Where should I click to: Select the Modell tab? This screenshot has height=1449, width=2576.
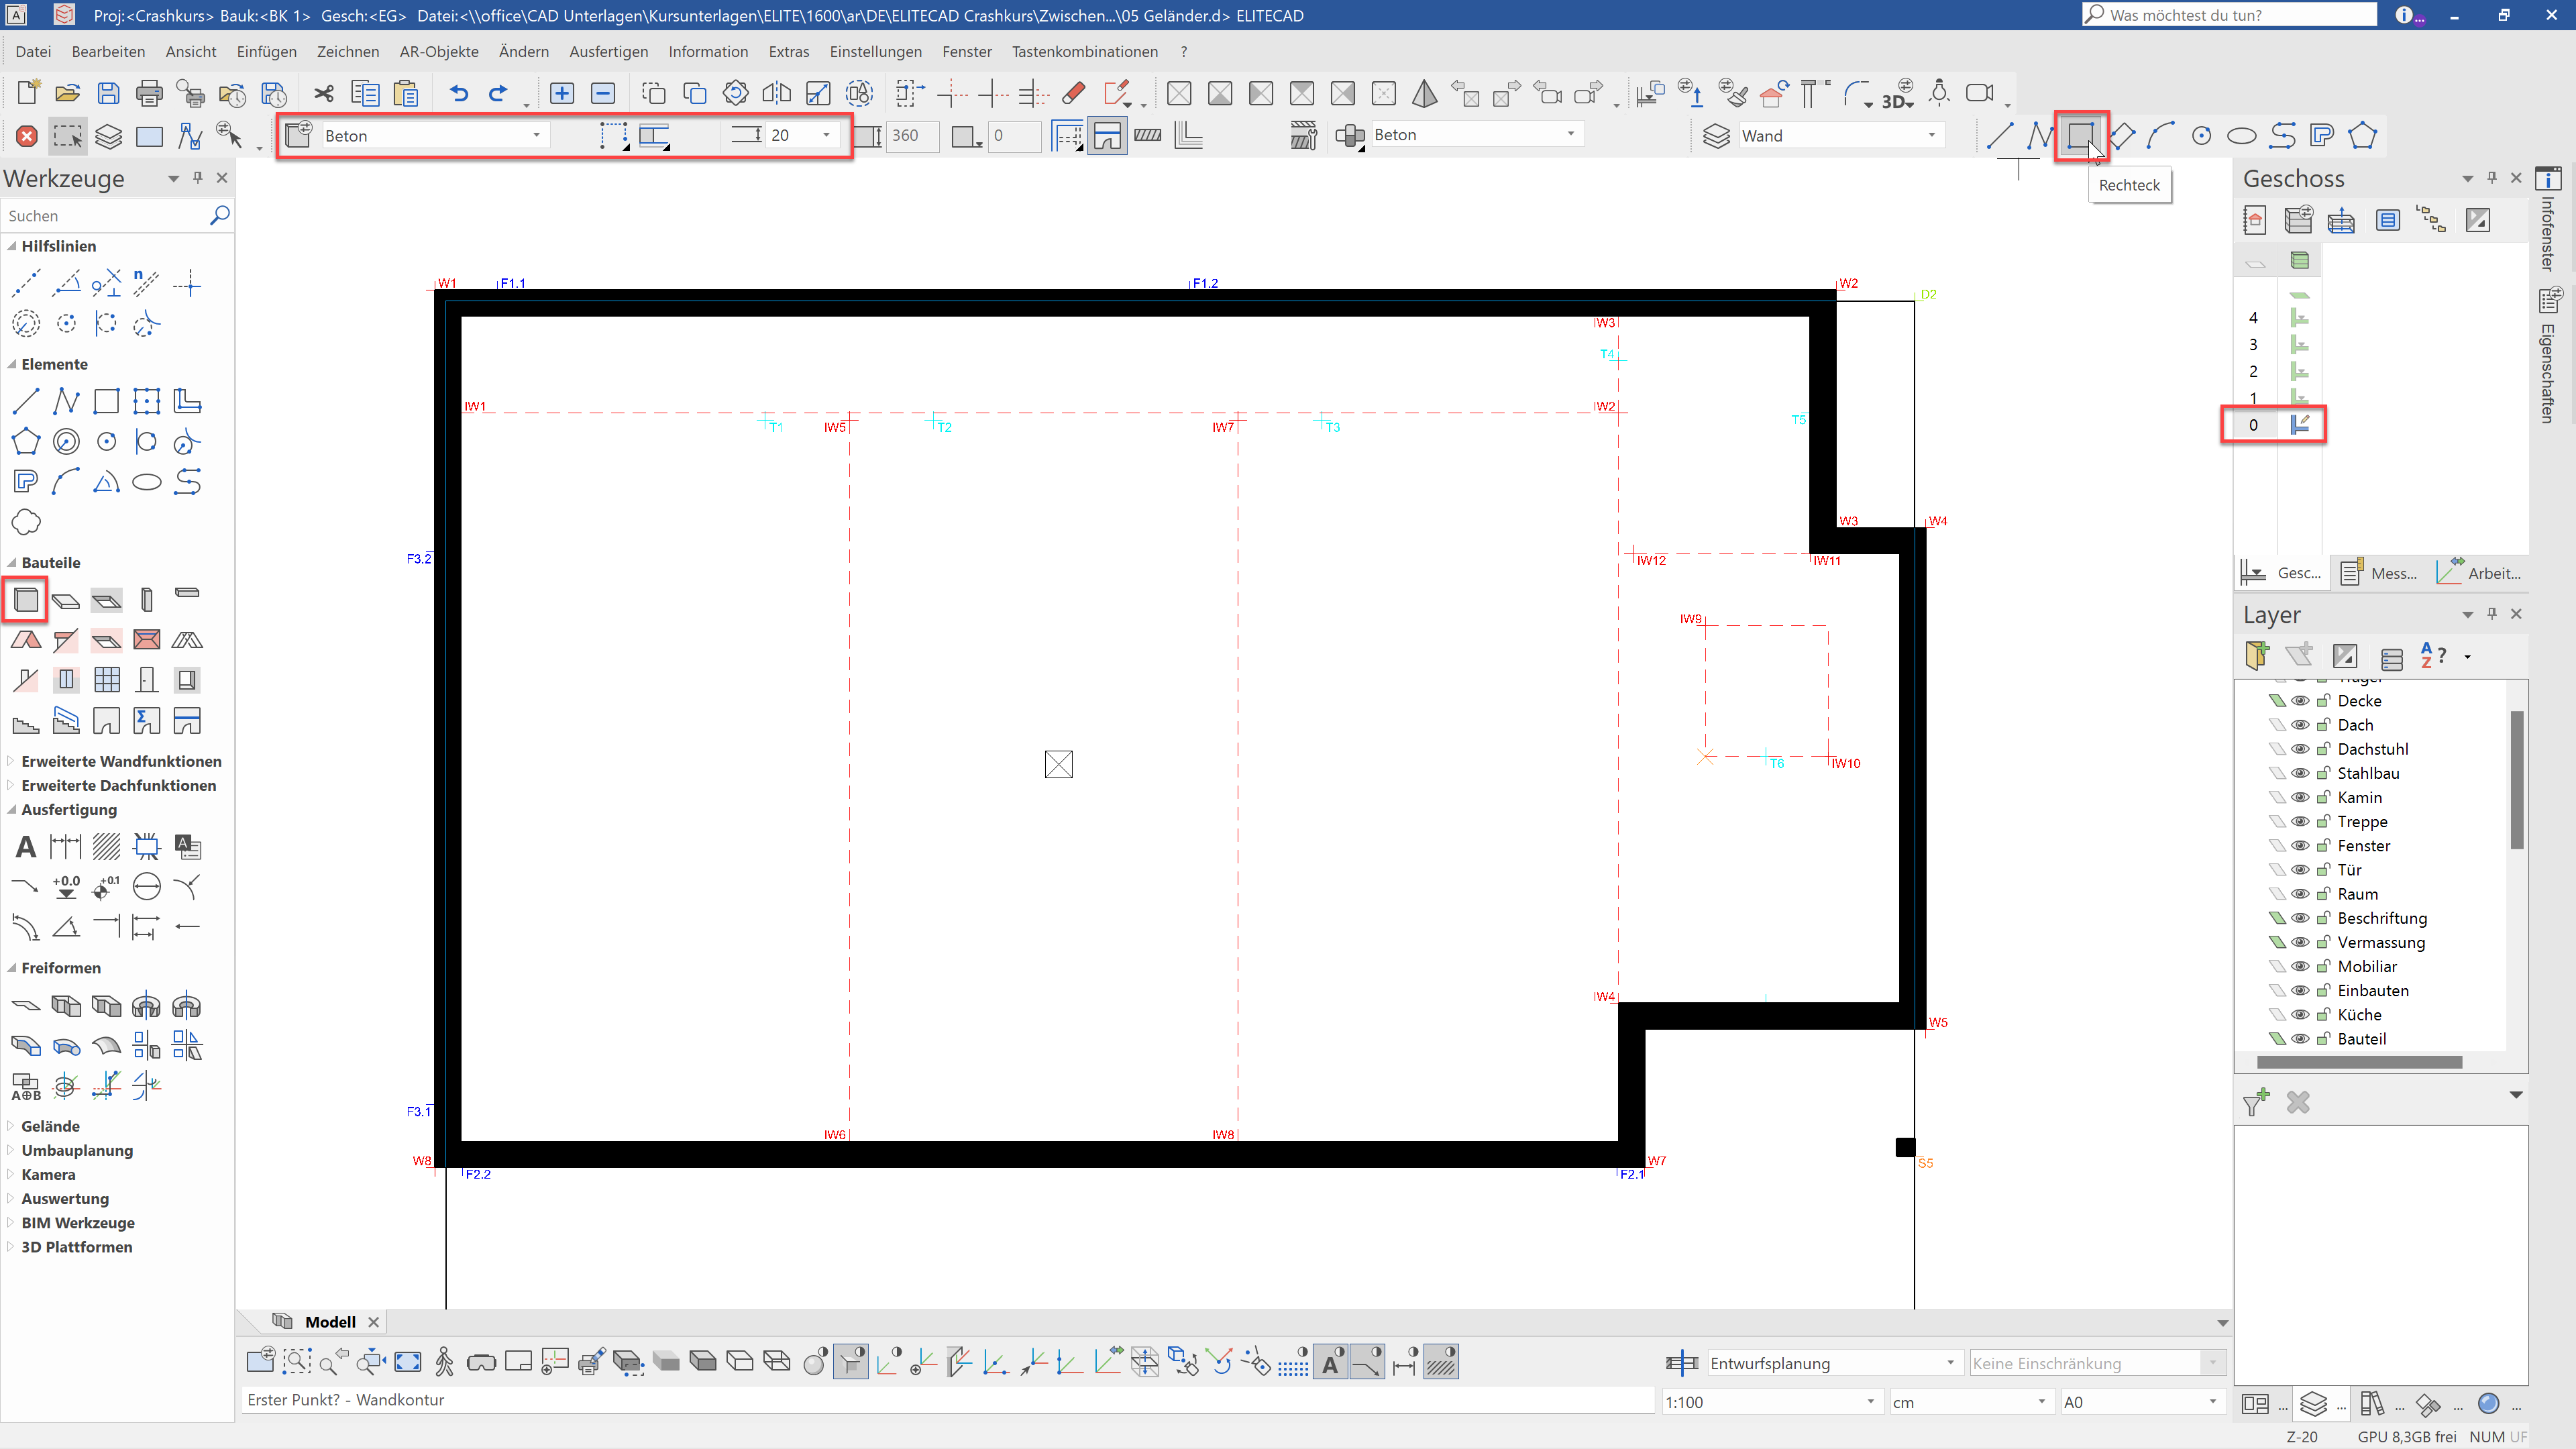coord(330,1322)
